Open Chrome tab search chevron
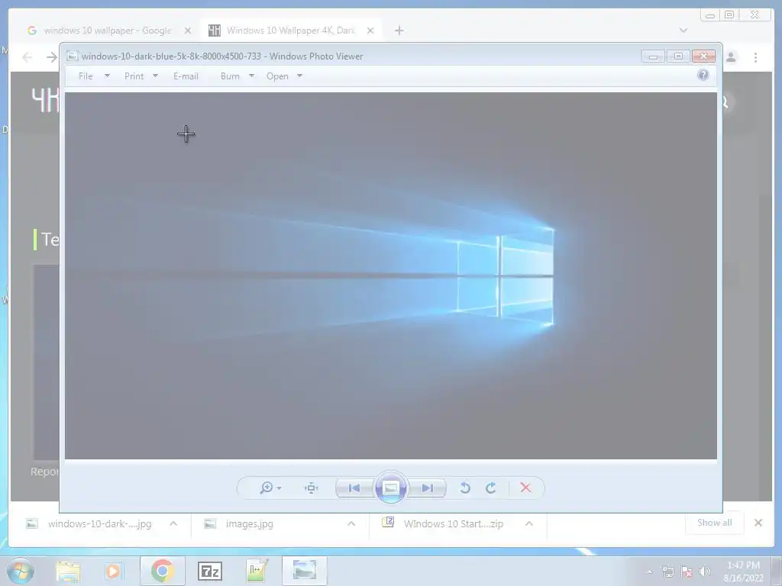This screenshot has width=782, height=586. click(x=683, y=31)
